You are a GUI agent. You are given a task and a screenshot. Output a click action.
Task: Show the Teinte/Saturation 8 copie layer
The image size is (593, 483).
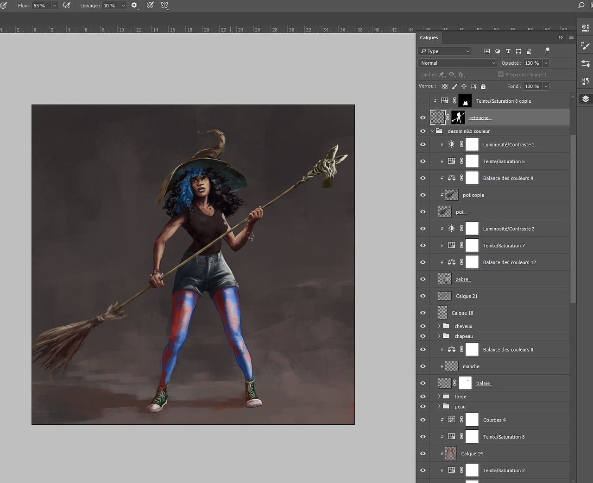423,101
